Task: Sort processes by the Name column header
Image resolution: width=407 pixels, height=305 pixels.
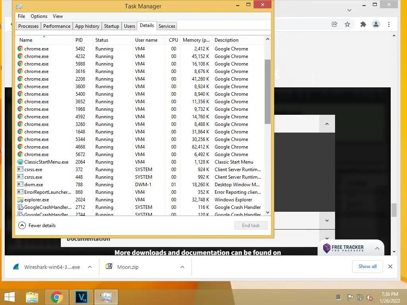Action: (44, 40)
